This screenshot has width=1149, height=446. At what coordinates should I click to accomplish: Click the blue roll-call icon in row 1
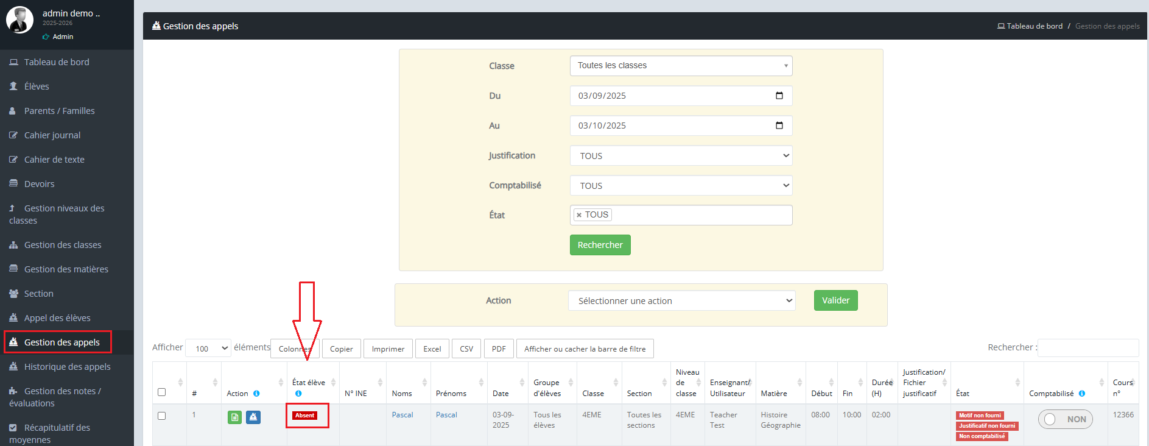pyautogui.click(x=253, y=417)
